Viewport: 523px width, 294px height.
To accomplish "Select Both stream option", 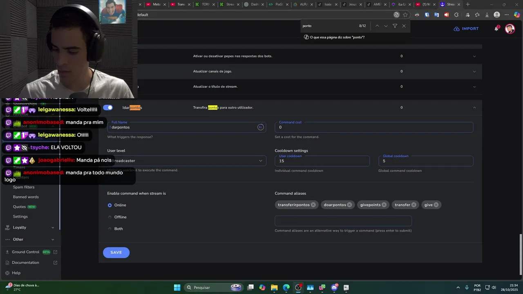I will 110,229.
